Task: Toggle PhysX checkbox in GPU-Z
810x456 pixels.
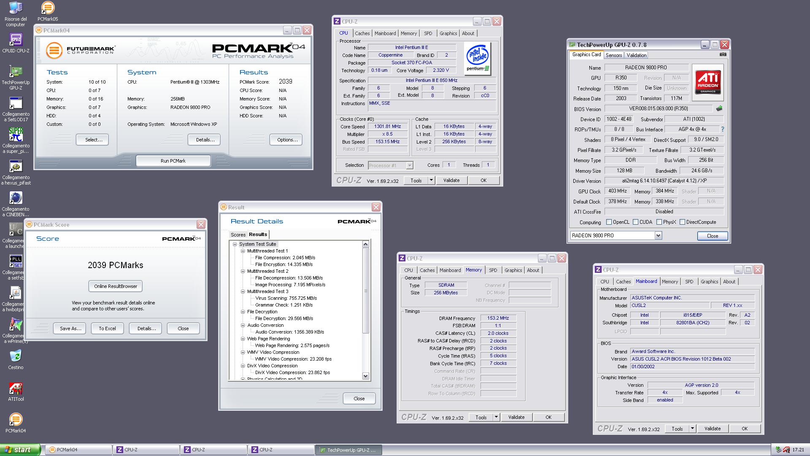Action: pyautogui.click(x=659, y=222)
